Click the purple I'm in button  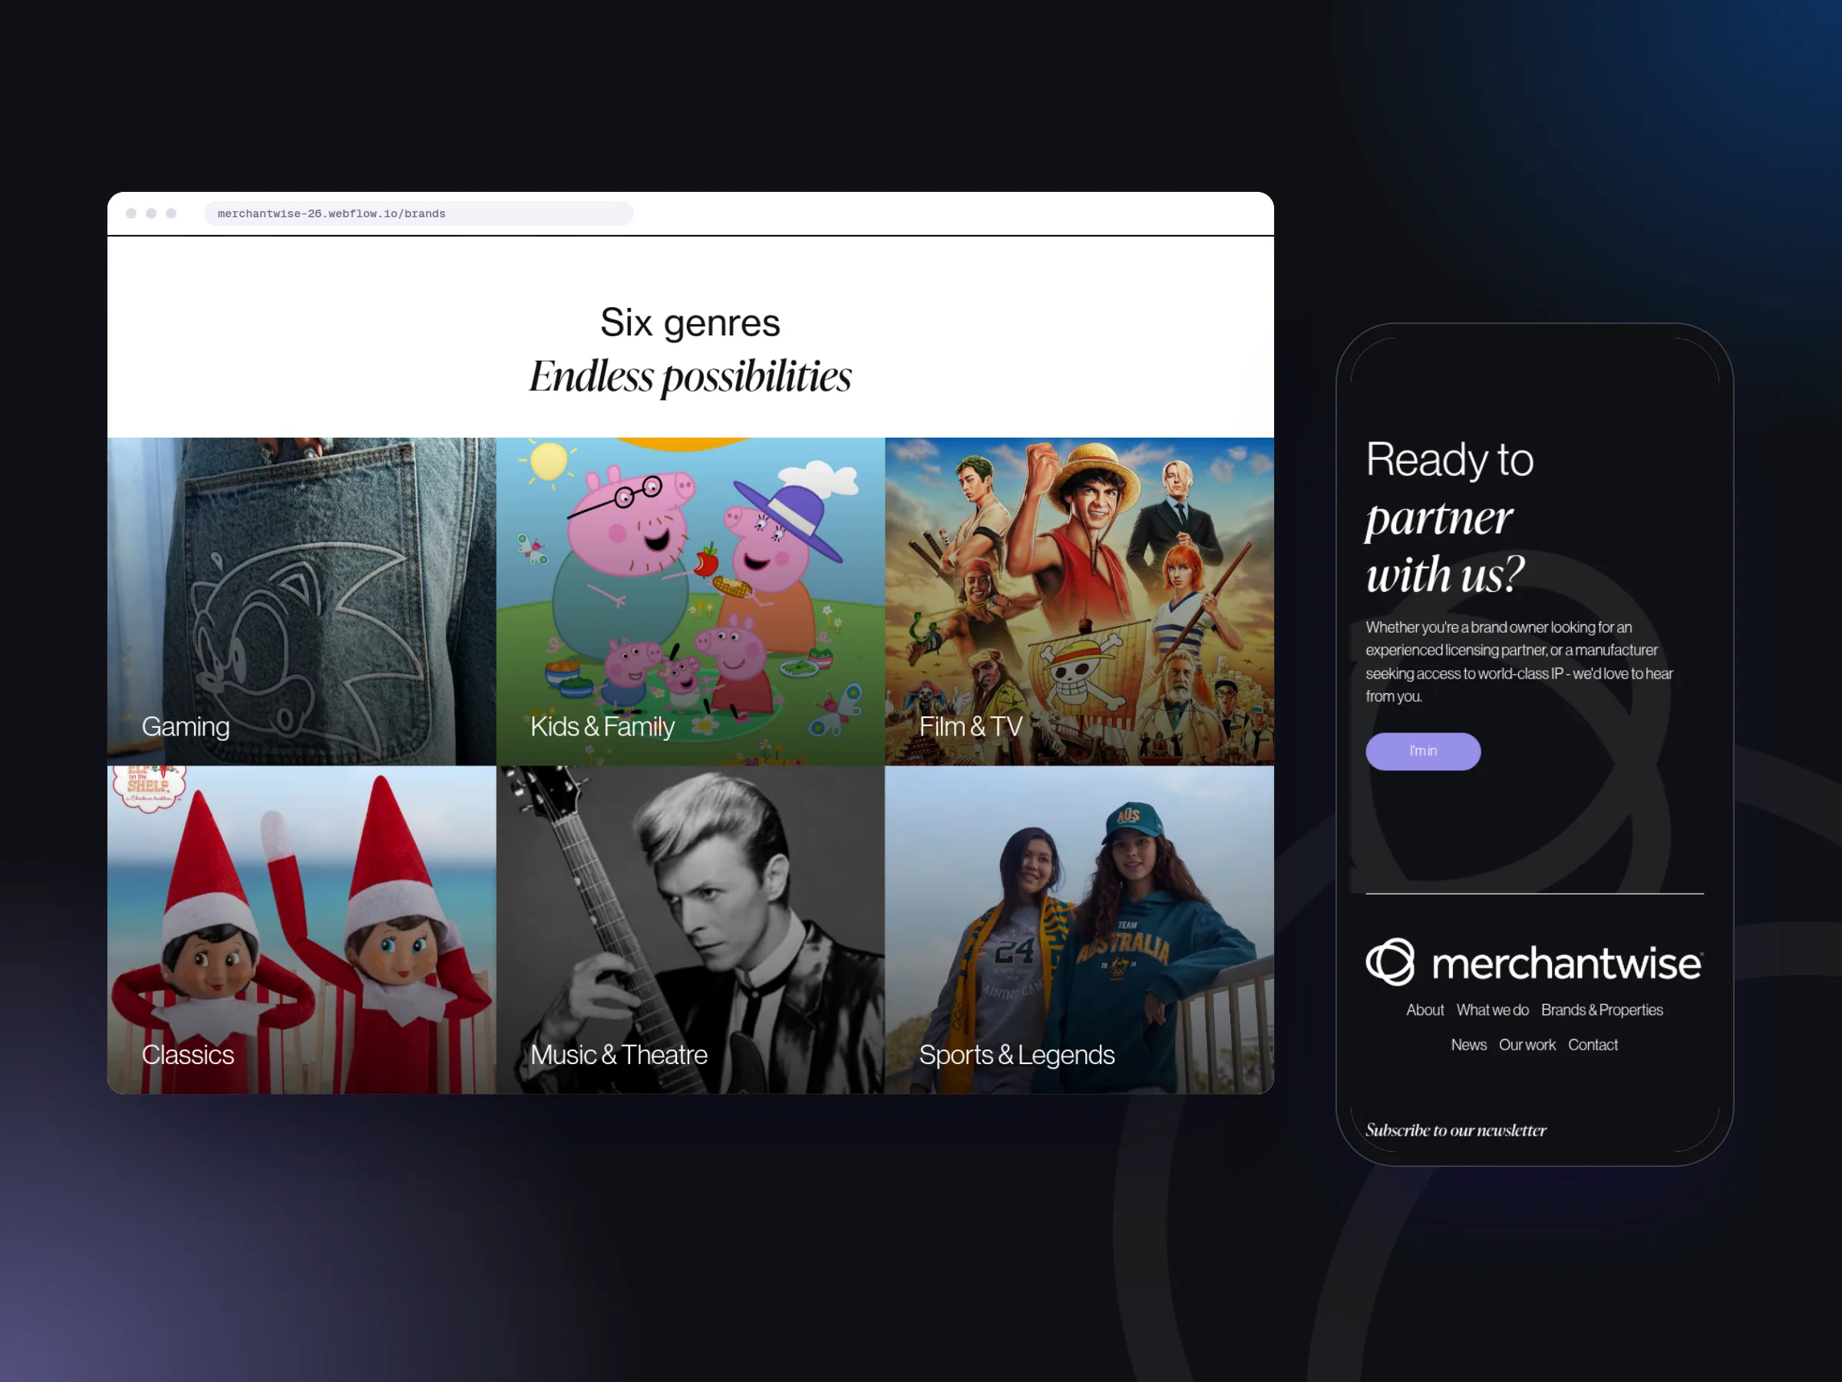coord(1423,752)
